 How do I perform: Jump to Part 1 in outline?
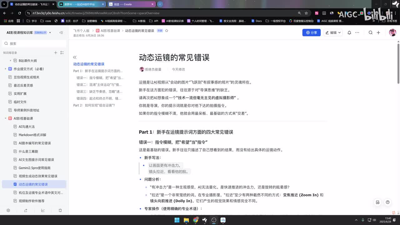tap(98, 71)
